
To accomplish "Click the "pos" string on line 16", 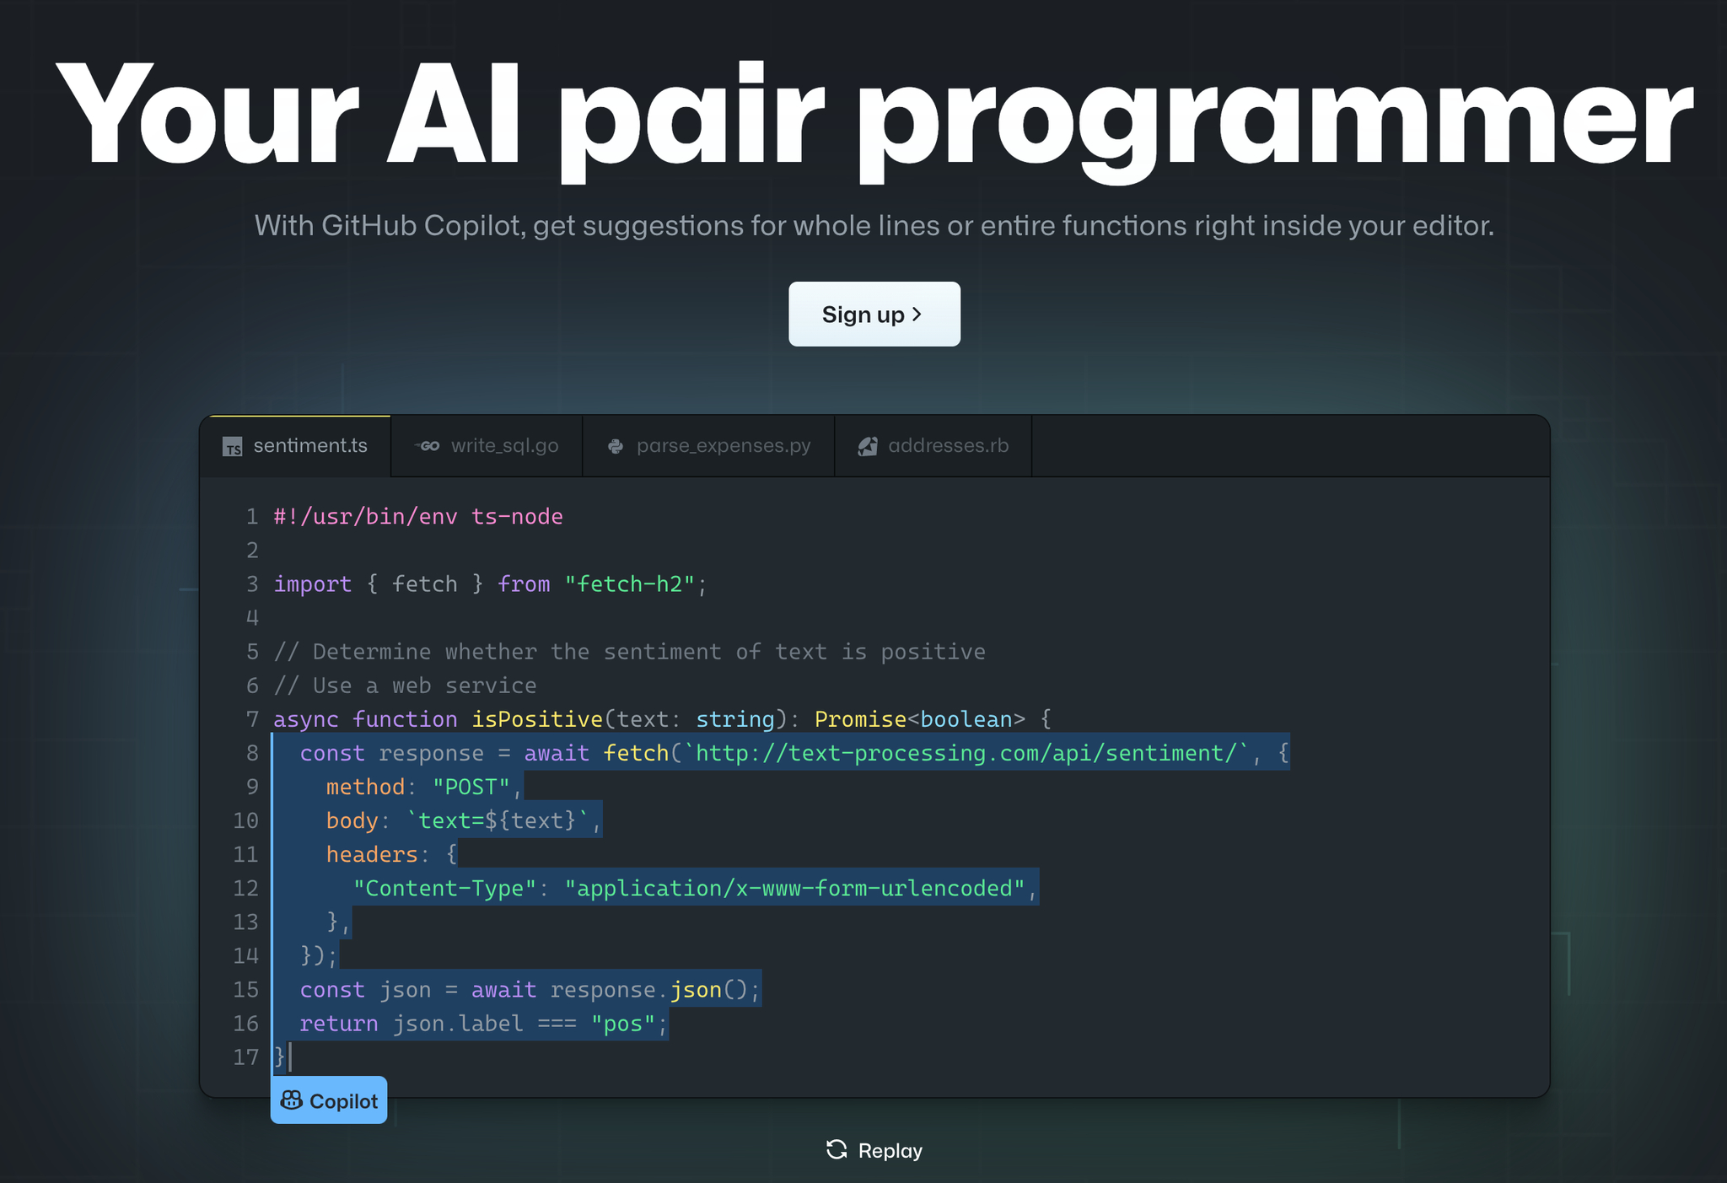I will tap(623, 1023).
